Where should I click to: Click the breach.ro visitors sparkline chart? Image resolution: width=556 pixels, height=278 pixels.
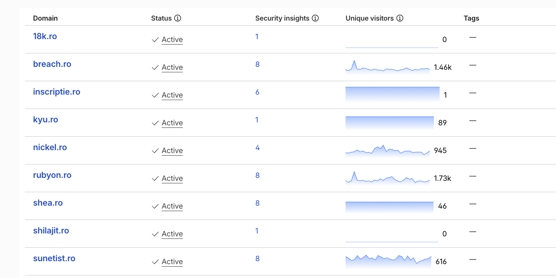tap(388, 67)
